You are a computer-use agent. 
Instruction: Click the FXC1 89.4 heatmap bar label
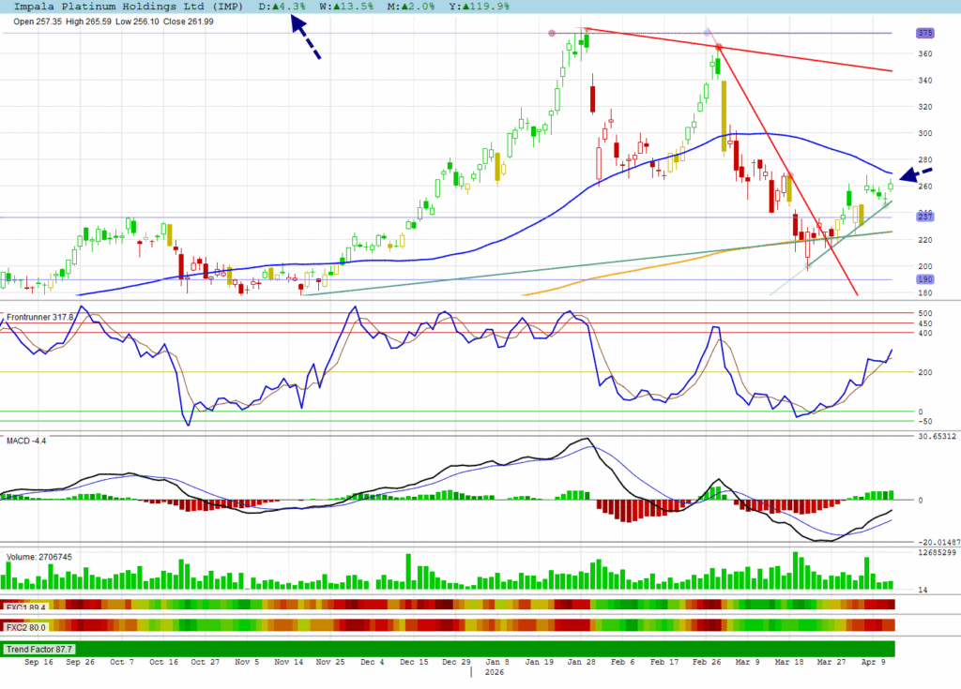(23, 606)
